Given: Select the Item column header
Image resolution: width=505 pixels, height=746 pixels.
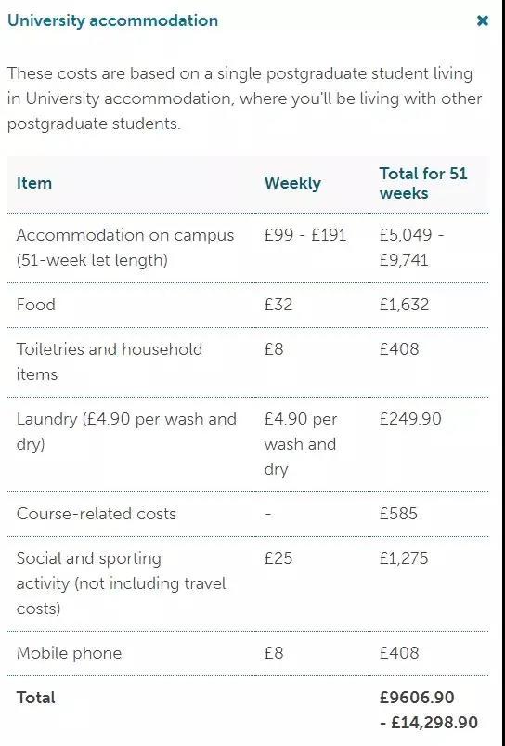Looking at the screenshot, I should click(33, 183).
